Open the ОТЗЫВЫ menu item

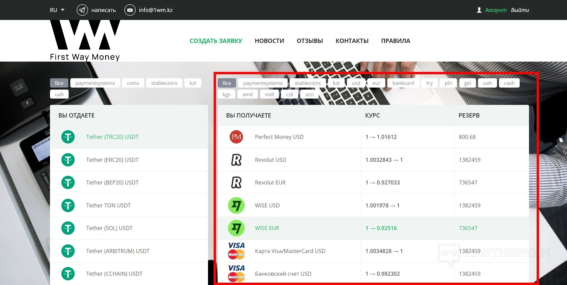click(310, 41)
